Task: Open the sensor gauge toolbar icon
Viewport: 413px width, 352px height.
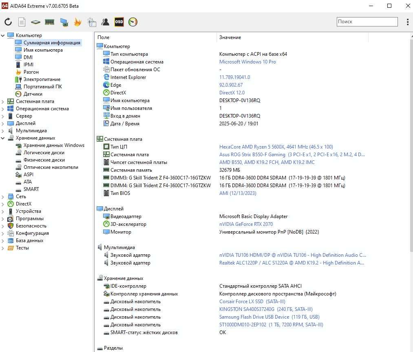Action: pyautogui.click(x=133, y=22)
